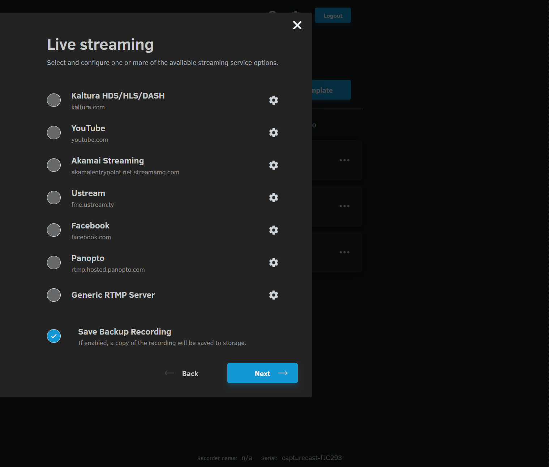
Task: Enable the Generic RTMP Server toggle
Action: 54,295
